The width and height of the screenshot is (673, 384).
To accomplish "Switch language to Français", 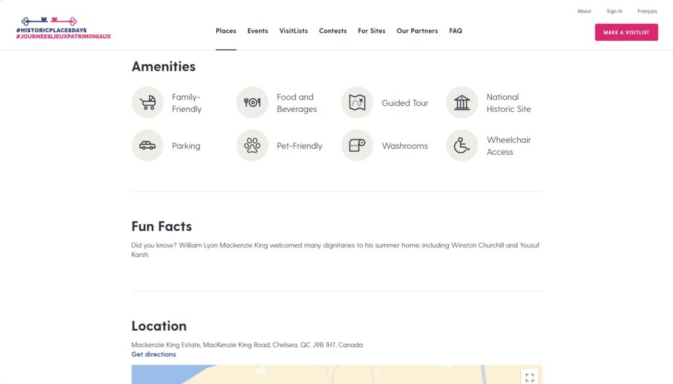I will click(647, 11).
